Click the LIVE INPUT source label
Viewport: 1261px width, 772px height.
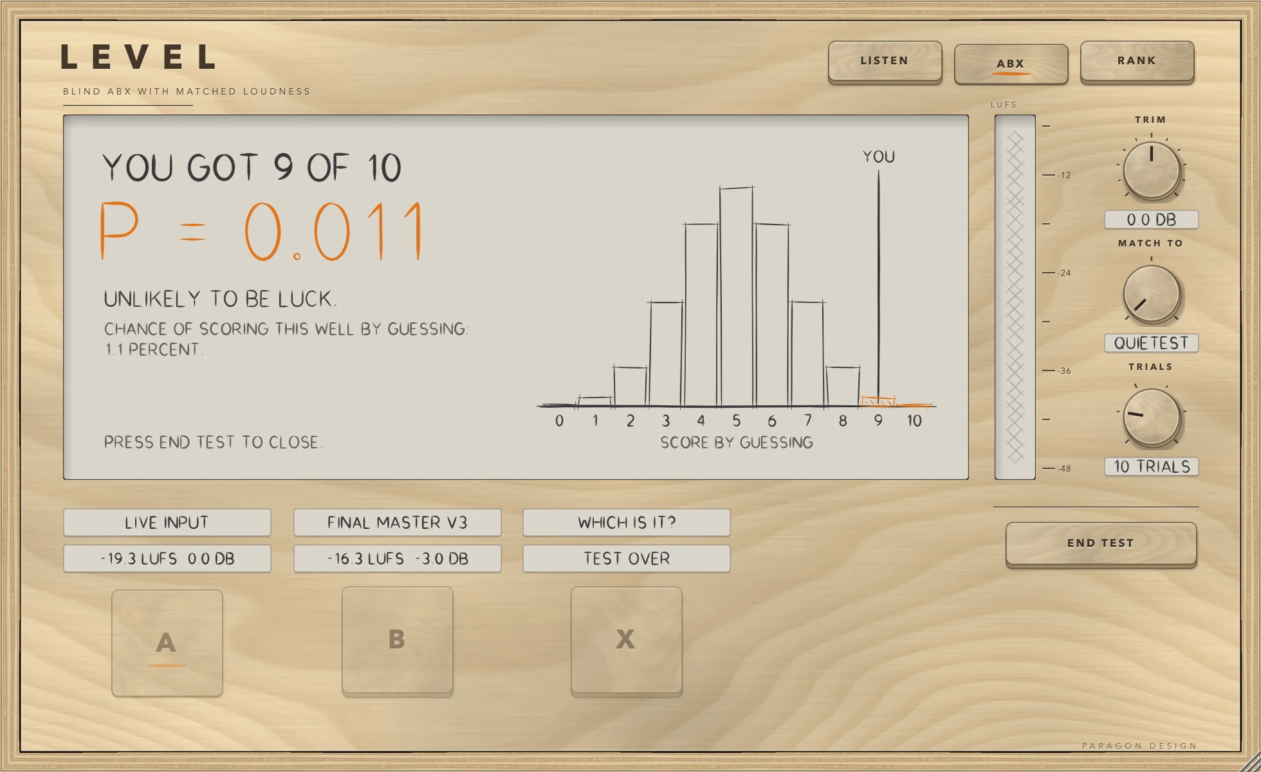(x=167, y=522)
